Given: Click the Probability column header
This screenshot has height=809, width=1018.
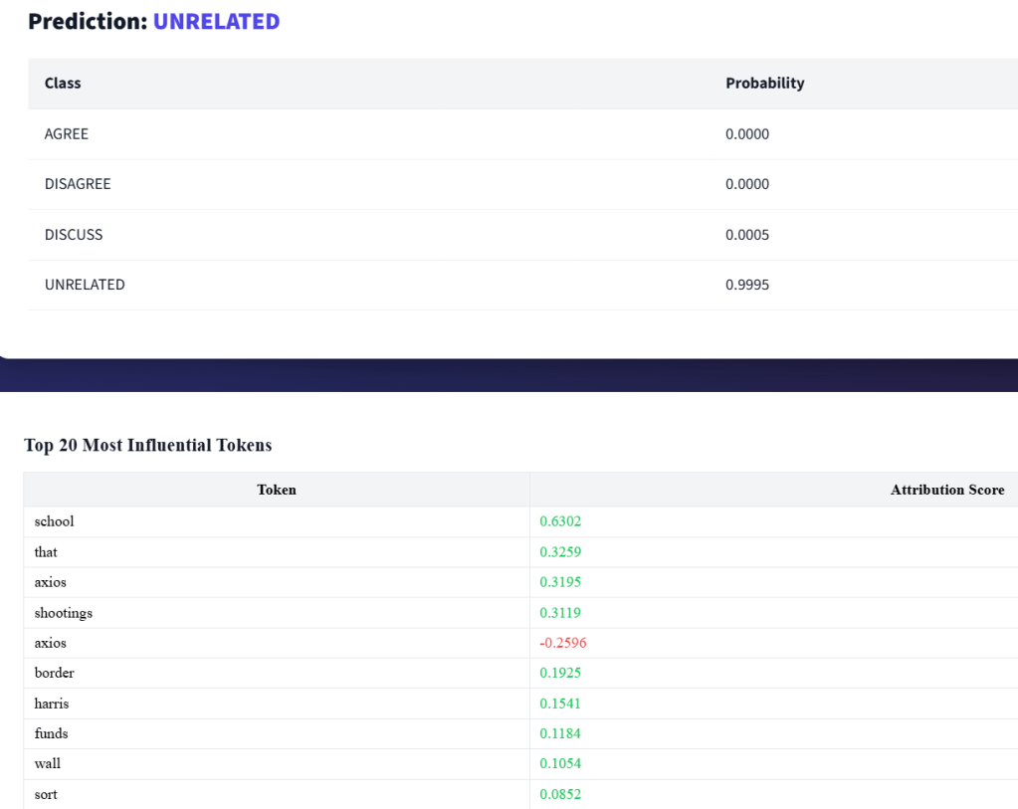Looking at the screenshot, I should [x=764, y=84].
